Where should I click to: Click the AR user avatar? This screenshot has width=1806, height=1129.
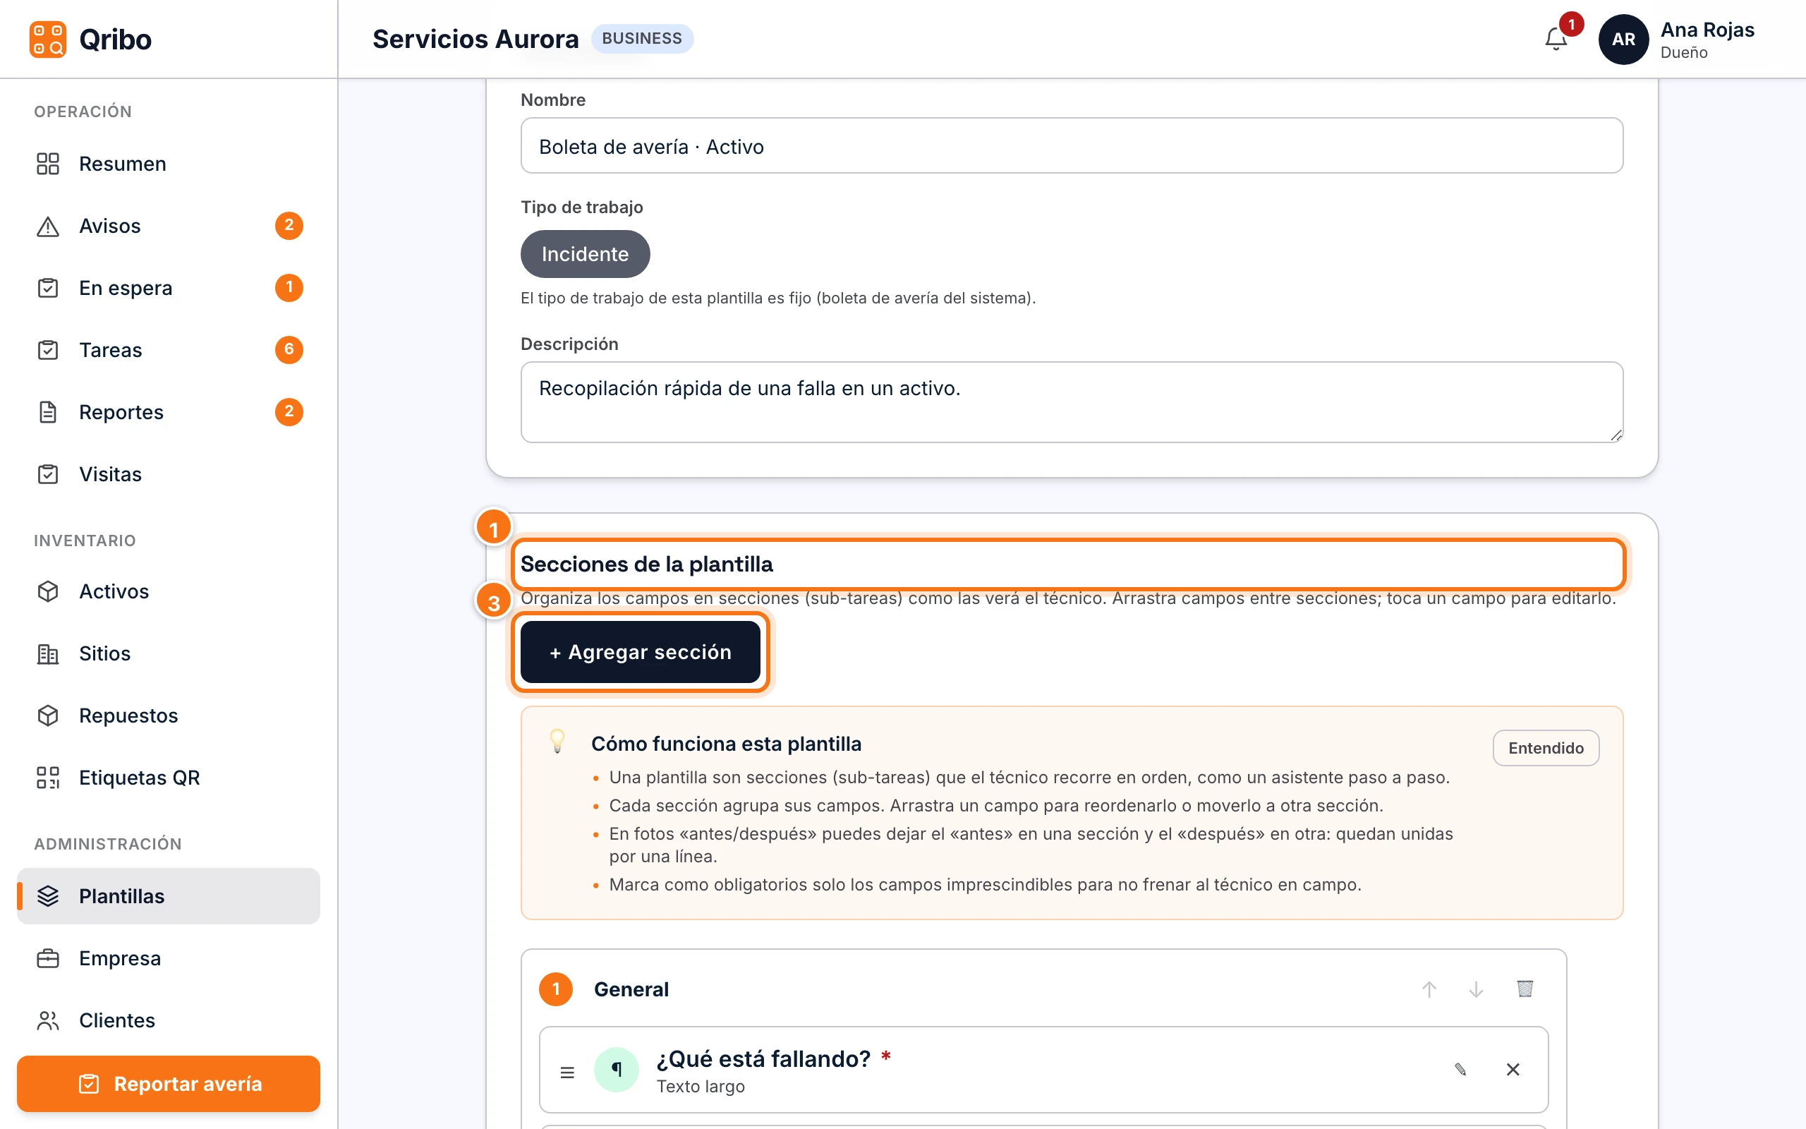coord(1623,39)
